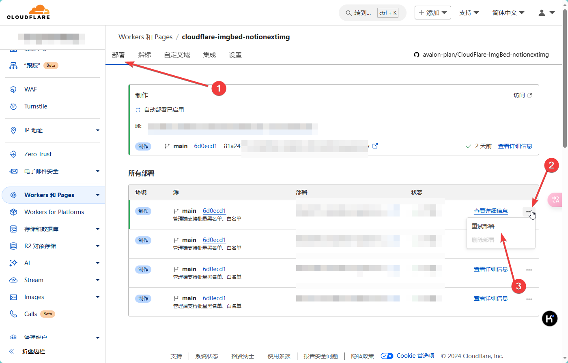The height and width of the screenshot is (363, 568).
Task: Open the 支持 dropdown in the header
Action: pyautogui.click(x=469, y=13)
